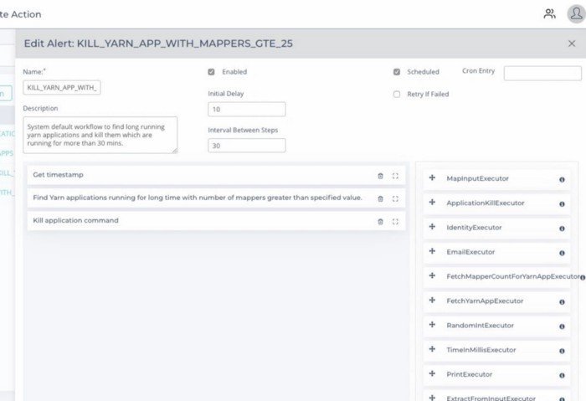This screenshot has height=401, width=586.
Task: Show info for IdentityExecutor
Action: tap(562, 229)
